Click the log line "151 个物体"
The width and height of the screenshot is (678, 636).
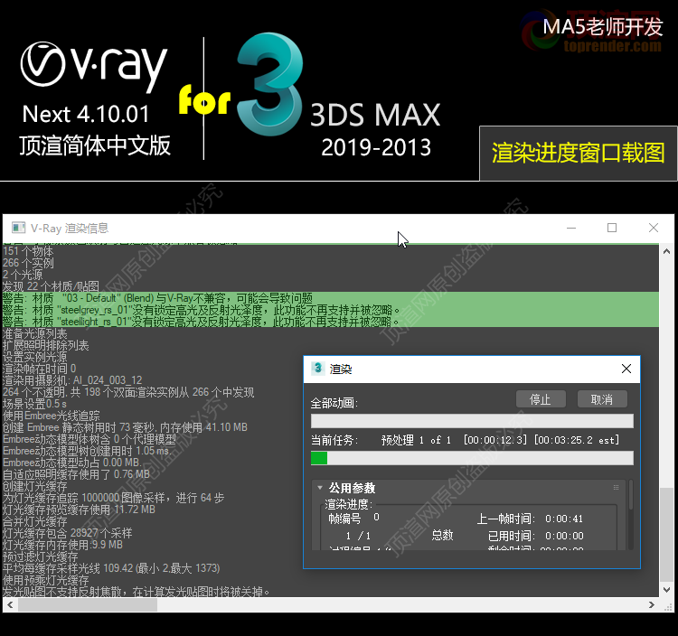click(x=28, y=251)
